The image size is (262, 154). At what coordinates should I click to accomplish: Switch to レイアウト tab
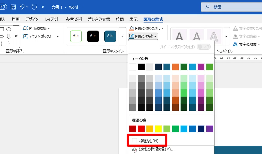tap(52, 19)
